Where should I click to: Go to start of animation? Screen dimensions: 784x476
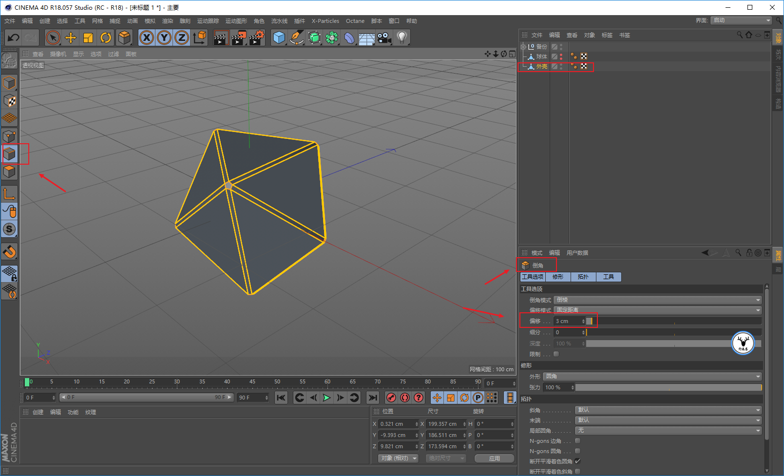coord(281,398)
